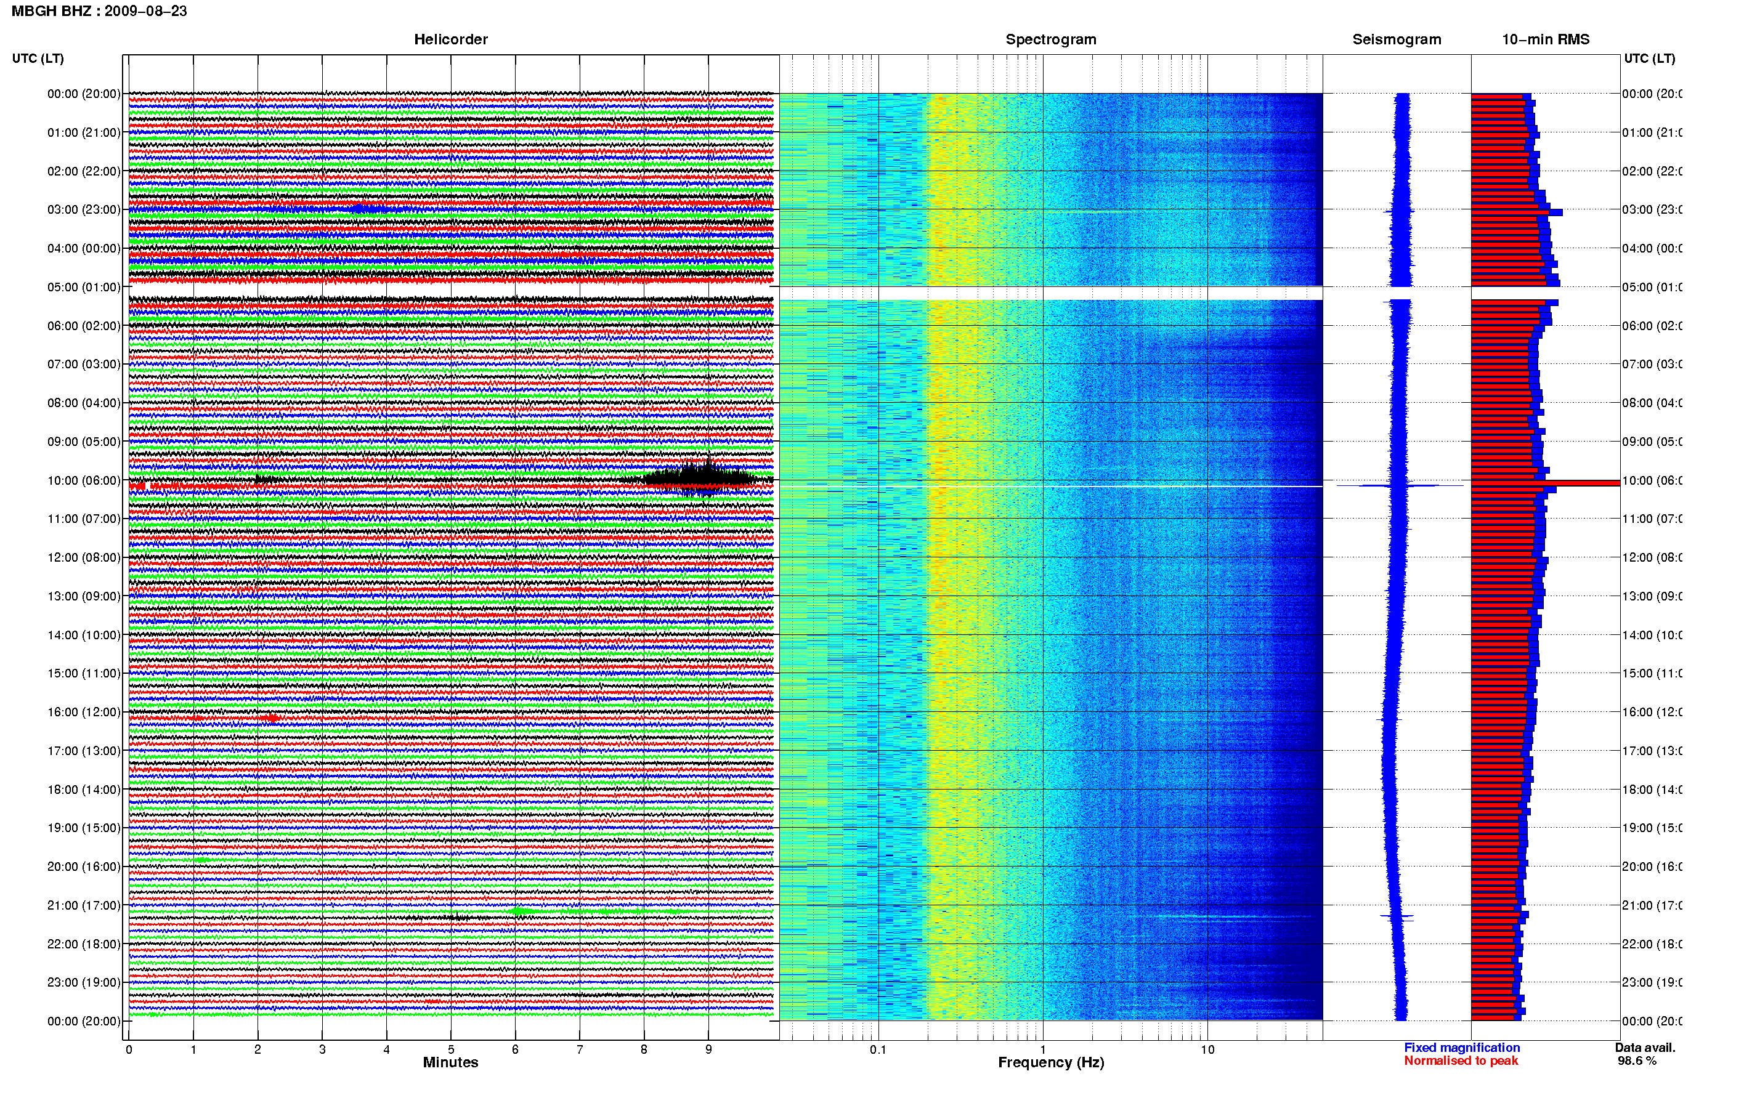Image resolution: width=1752 pixels, height=1095 pixels.
Task: Select the 10-min RMS panel heading
Action: (1546, 39)
